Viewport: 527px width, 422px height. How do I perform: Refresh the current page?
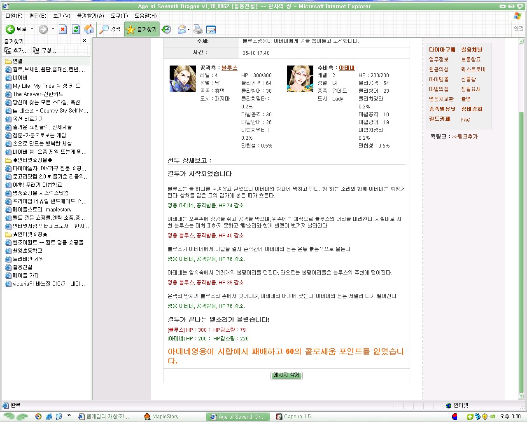(76, 29)
